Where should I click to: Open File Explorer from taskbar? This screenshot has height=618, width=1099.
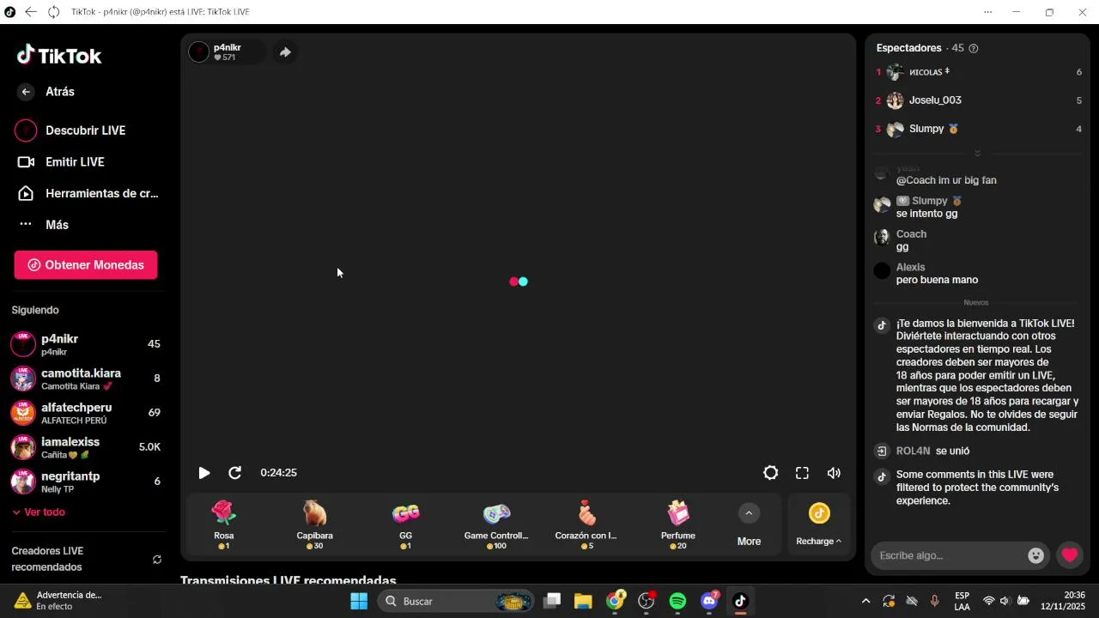click(583, 601)
